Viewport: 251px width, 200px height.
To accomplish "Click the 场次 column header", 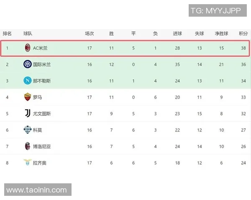I will click(90, 33).
